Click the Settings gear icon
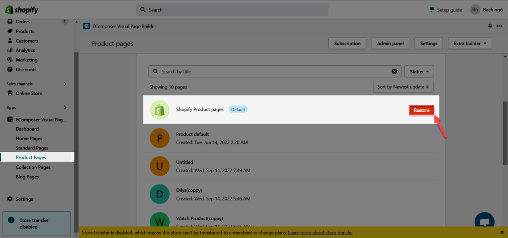This screenshot has width=508, height=238. 10,199
